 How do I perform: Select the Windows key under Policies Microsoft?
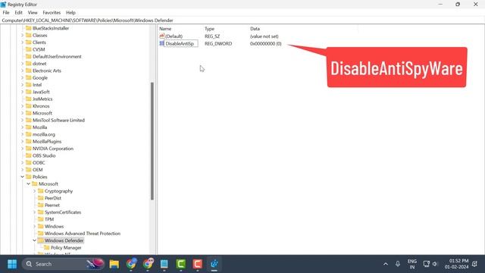[x=54, y=227]
